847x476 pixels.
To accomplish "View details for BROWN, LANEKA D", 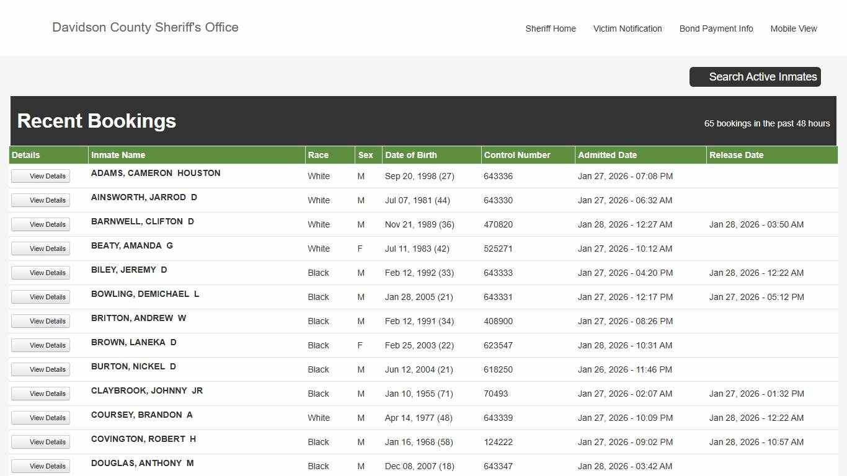I will pyautogui.click(x=40, y=345).
